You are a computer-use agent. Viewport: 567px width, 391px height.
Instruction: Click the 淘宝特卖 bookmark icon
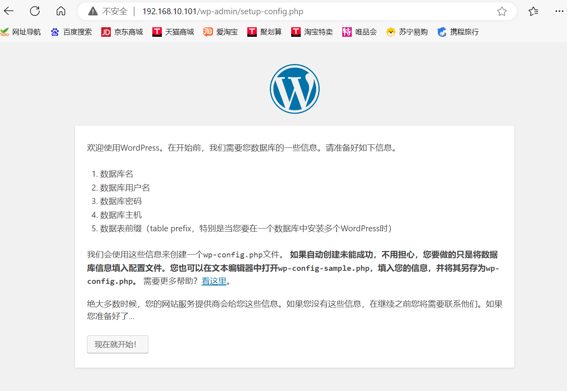296,32
